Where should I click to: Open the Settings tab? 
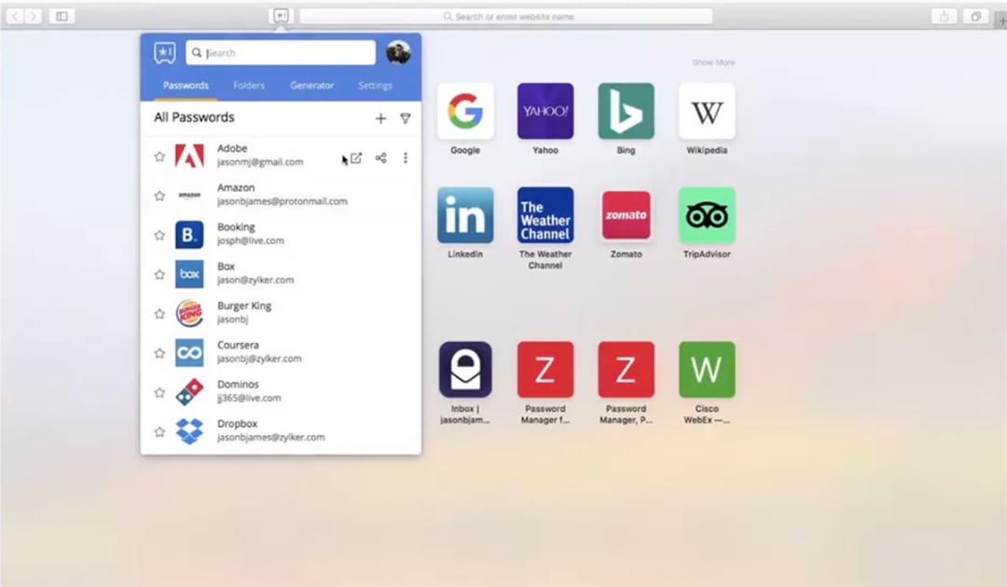[x=375, y=86]
